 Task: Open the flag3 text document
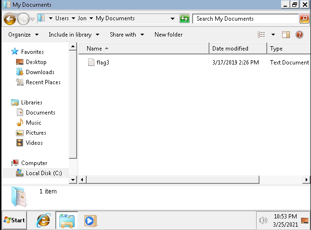click(103, 62)
